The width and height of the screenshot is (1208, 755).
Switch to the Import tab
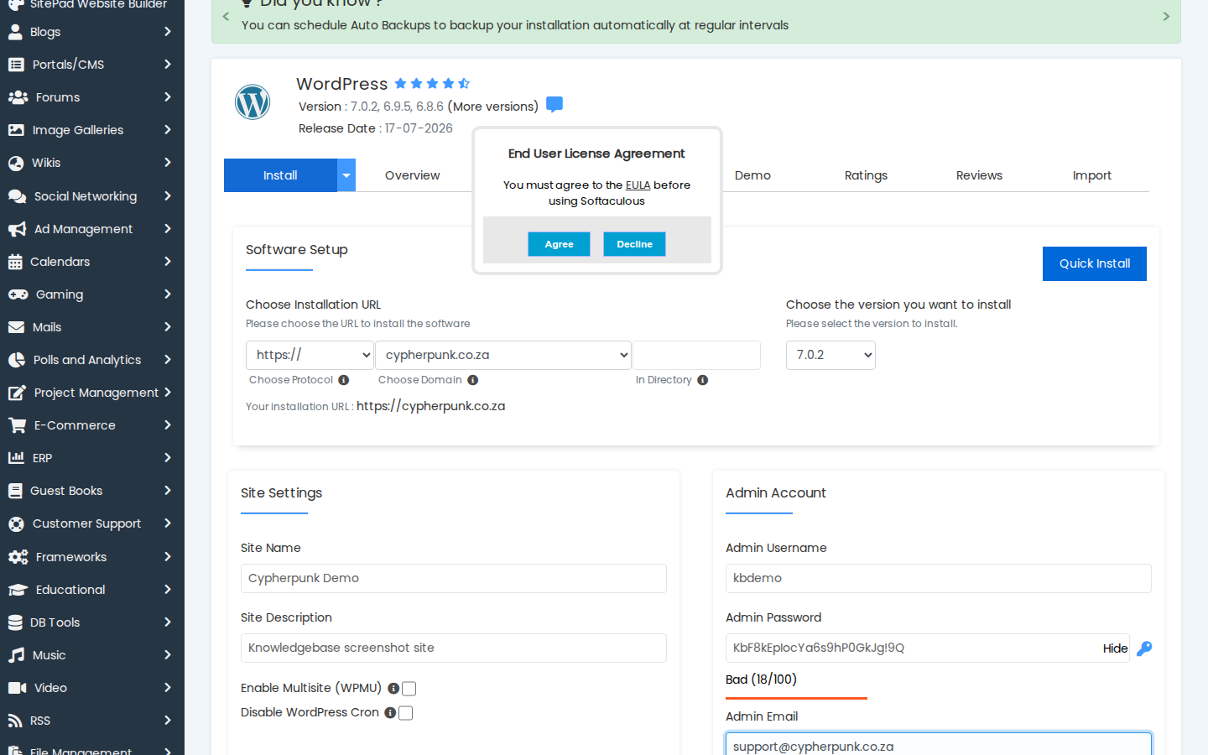coord(1091,175)
